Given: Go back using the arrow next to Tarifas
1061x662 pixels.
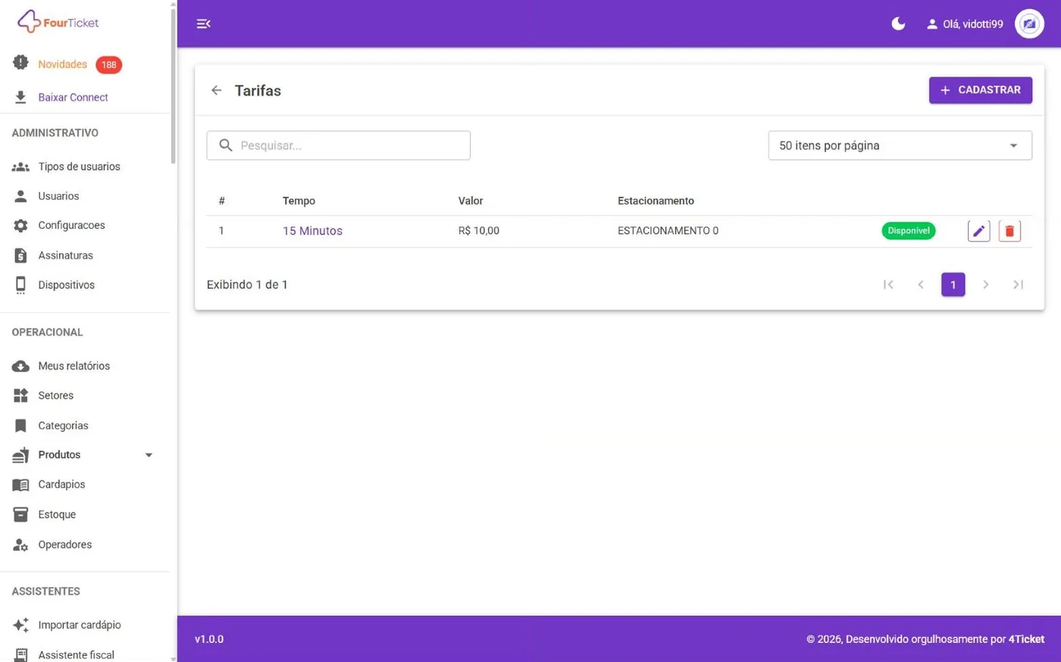Looking at the screenshot, I should 217,90.
